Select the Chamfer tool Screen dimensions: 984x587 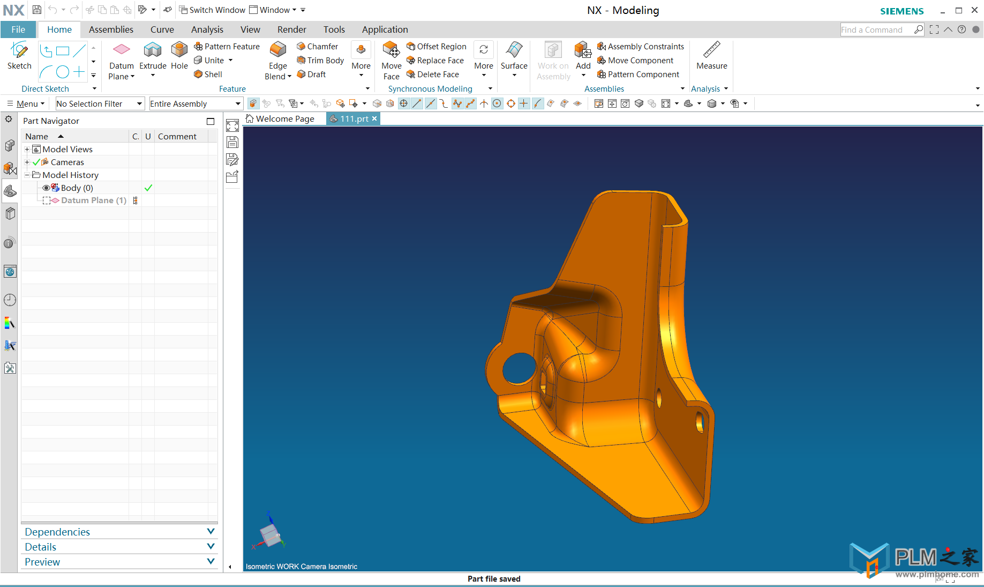pyautogui.click(x=318, y=47)
